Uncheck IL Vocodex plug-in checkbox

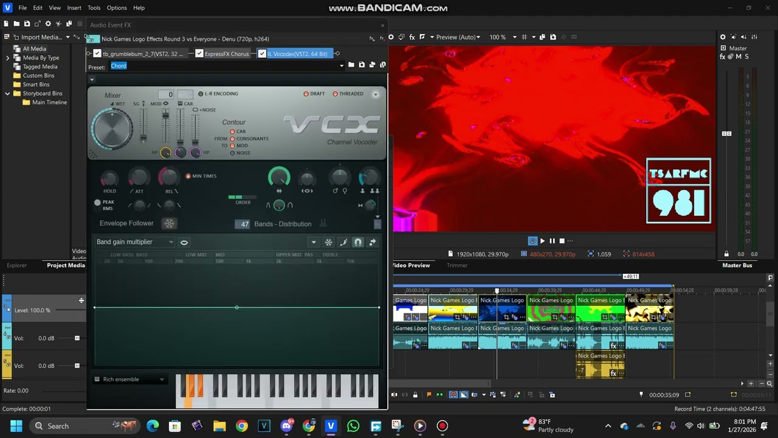tap(262, 54)
